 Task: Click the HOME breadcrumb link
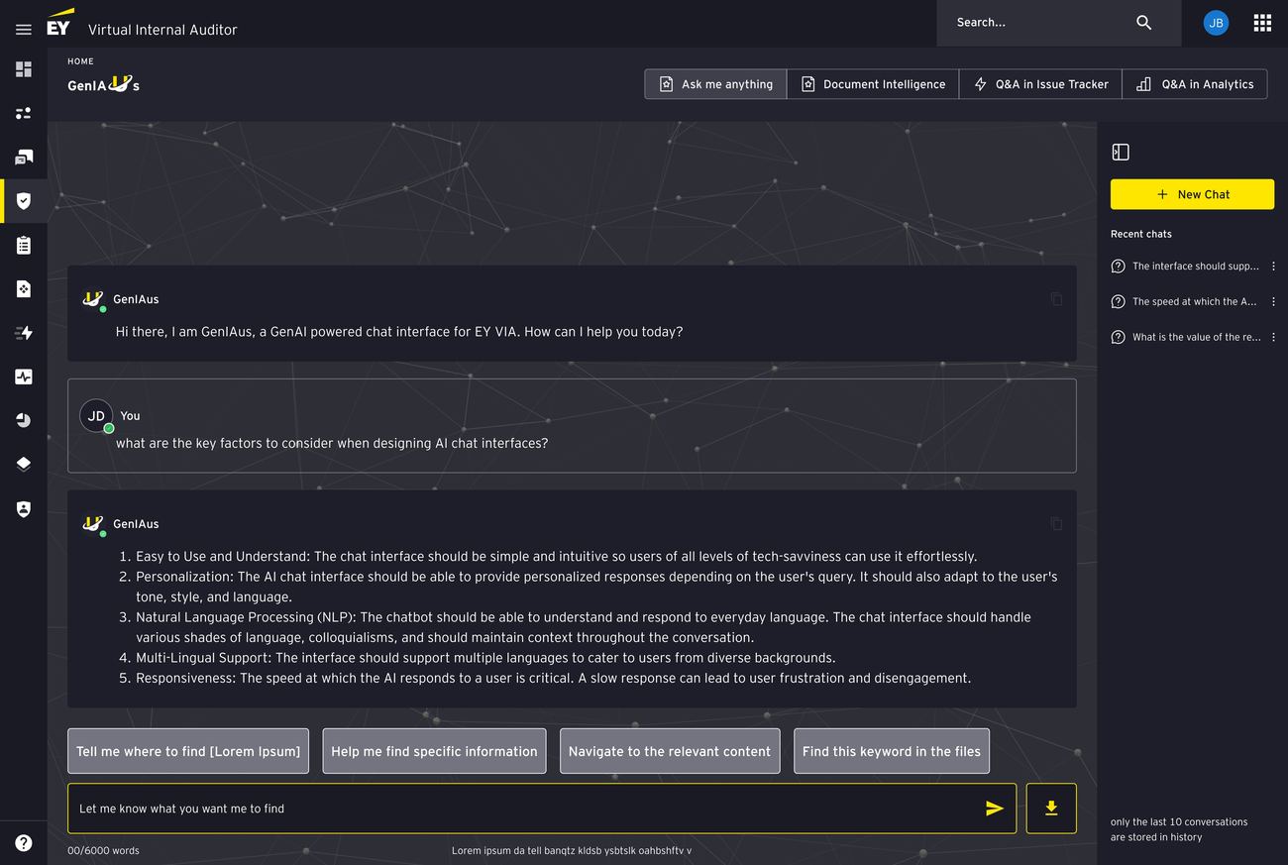point(80,61)
